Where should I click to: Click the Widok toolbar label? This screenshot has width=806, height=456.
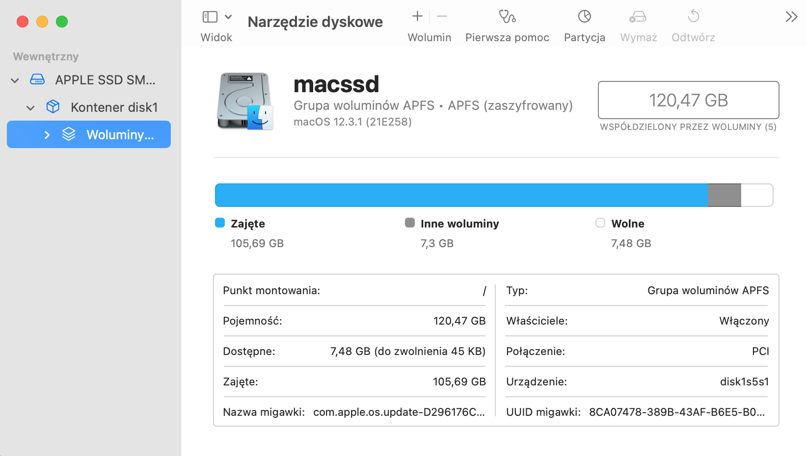pyautogui.click(x=216, y=38)
